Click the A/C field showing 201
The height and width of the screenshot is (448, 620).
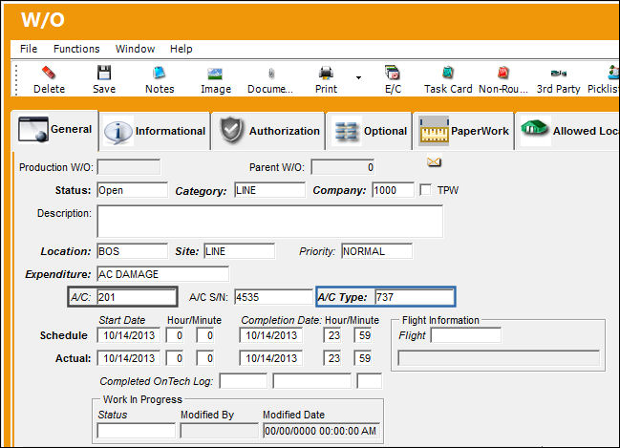pos(136,297)
